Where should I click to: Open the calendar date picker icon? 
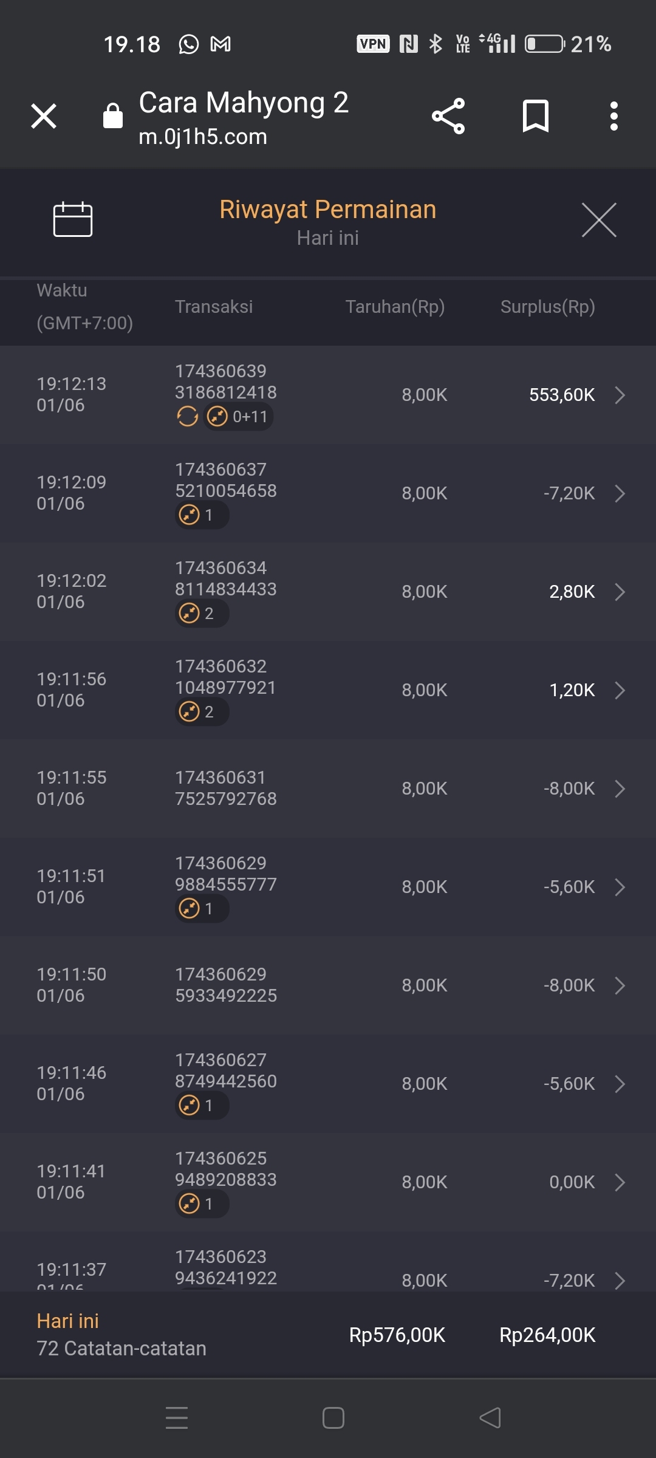pyautogui.click(x=72, y=219)
